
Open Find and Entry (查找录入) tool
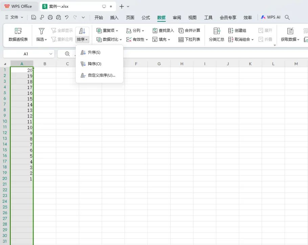[163, 30]
